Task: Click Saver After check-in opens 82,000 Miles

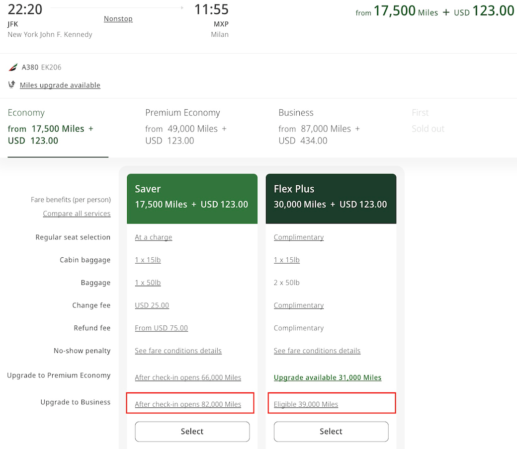Action: click(188, 404)
